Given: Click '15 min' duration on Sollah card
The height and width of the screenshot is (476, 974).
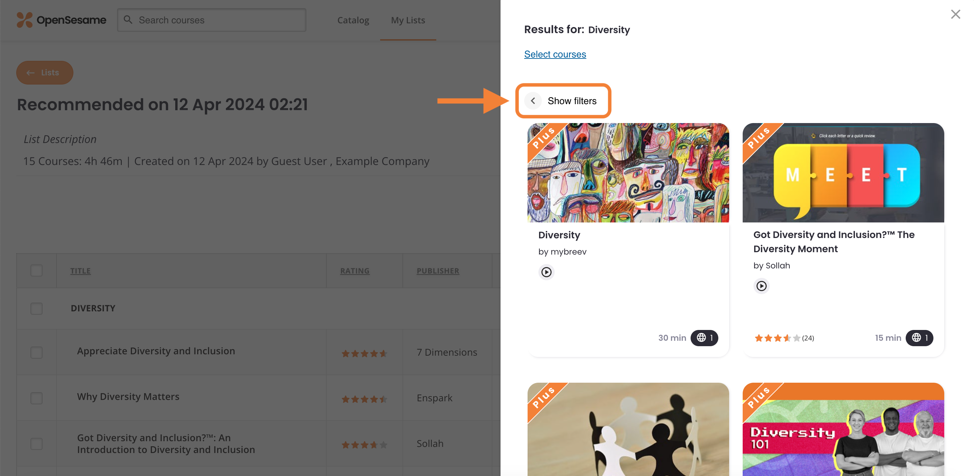Looking at the screenshot, I should (x=888, y=338).
